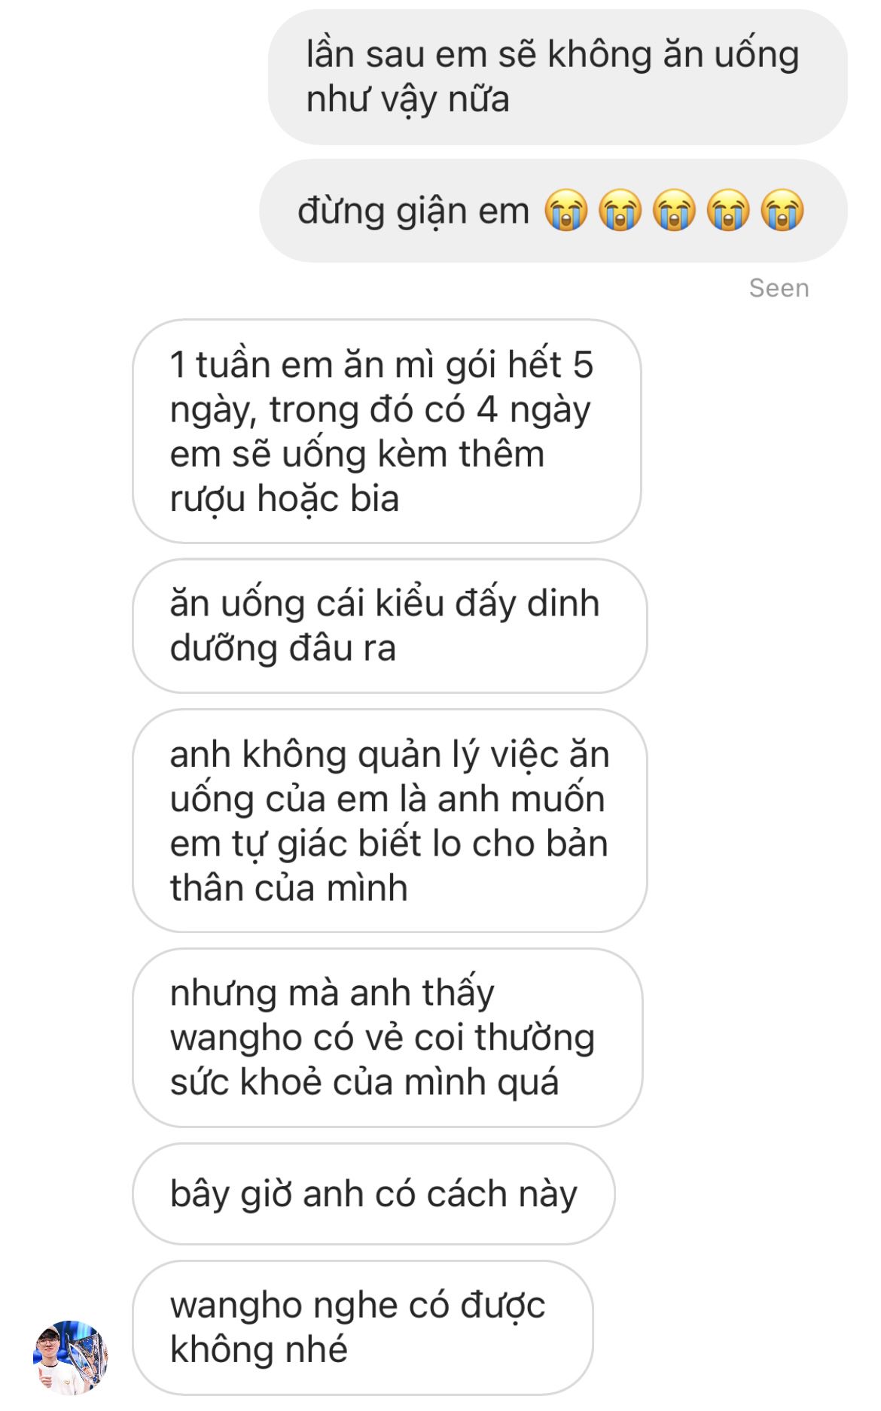Tap 'như vậy nữa' in the top message
The height and width of the screenshot is (1411, 881).
[x=408, y=100]
